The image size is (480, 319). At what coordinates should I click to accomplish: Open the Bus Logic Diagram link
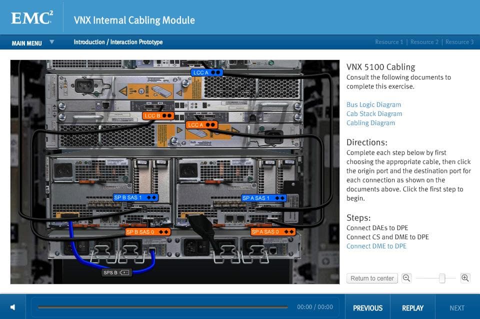[373, 104]
